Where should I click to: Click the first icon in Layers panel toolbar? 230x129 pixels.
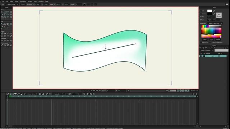coord(201,48)
